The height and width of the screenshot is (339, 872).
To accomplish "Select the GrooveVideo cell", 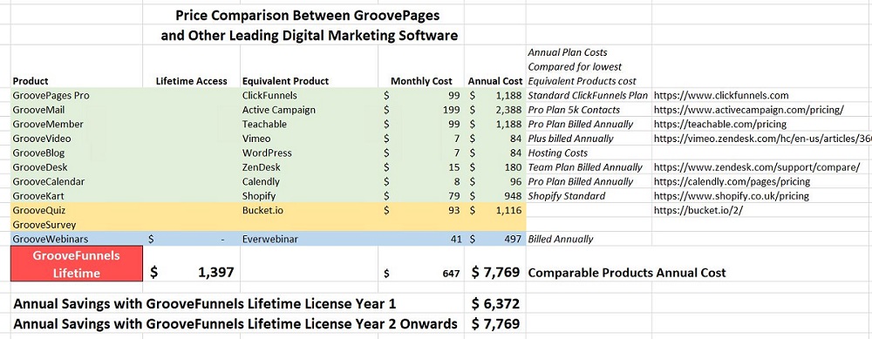I will point(77,139).
